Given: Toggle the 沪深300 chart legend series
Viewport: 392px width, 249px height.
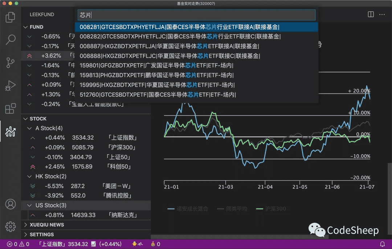Looking at the screenshot, I should click(x=271, y=209).
